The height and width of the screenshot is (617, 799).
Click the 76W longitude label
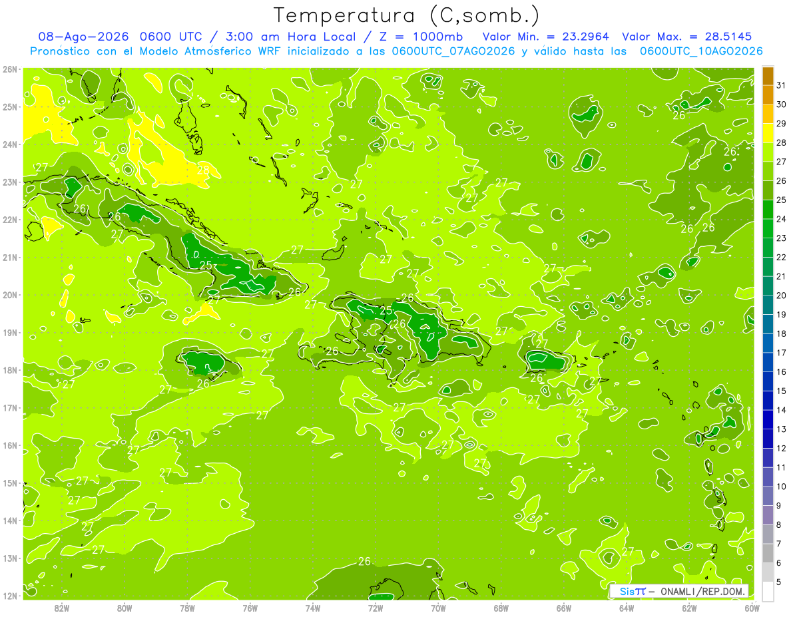tap(250, 608)
